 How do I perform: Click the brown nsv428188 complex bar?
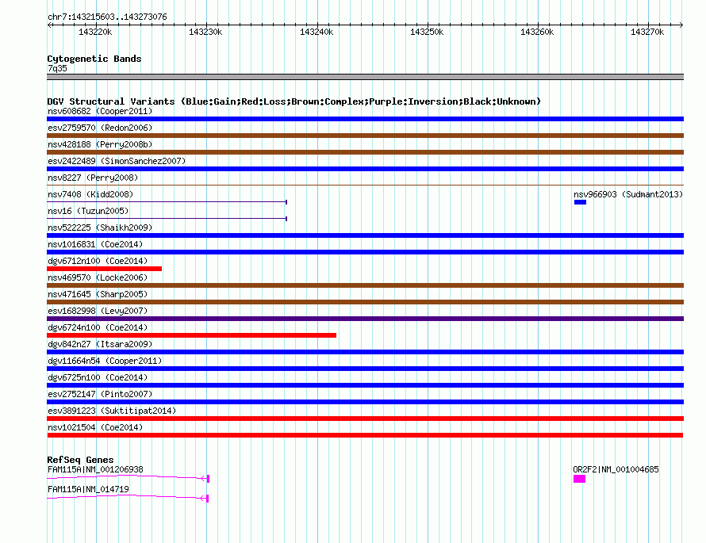tap(365, 152)
